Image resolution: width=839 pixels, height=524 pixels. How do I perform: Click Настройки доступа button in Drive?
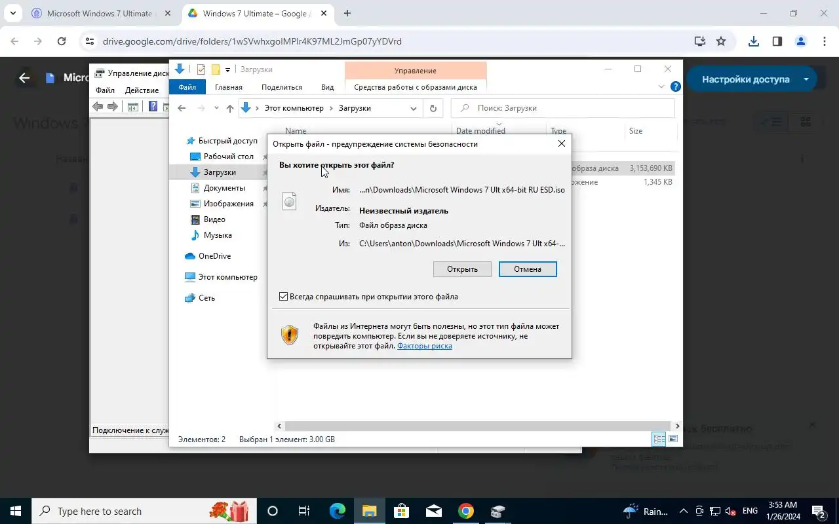(745, 79)
